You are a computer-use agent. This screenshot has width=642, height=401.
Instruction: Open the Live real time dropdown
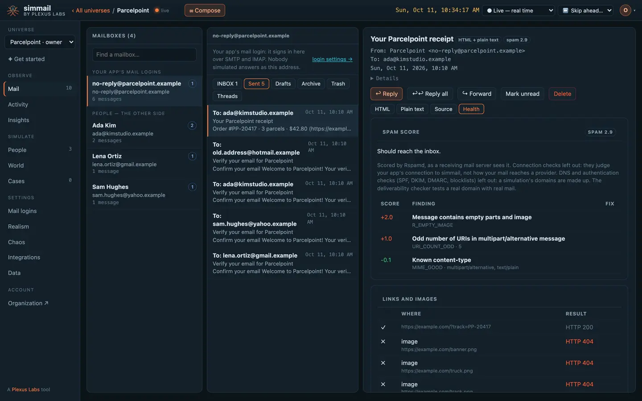519,11
